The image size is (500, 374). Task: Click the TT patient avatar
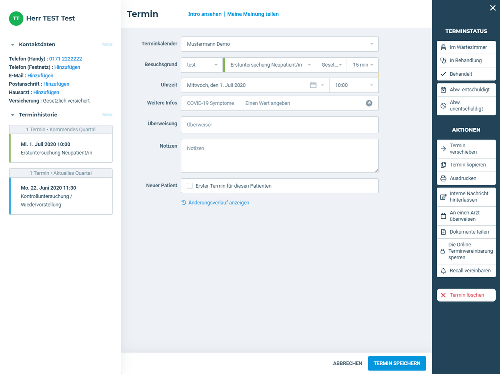click(16, 18)
